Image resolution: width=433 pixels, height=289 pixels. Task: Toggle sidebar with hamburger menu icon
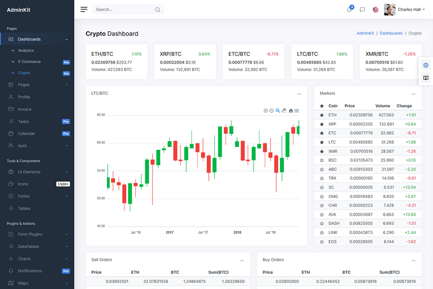(x=84, y=10)
